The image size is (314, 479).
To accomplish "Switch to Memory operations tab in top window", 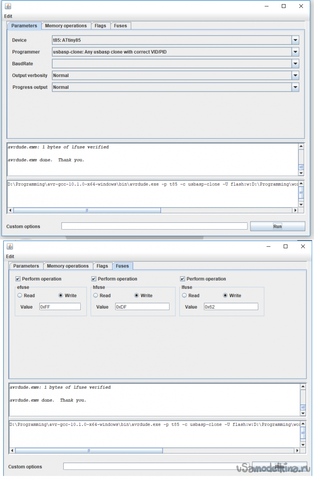I will pos(66,26).
